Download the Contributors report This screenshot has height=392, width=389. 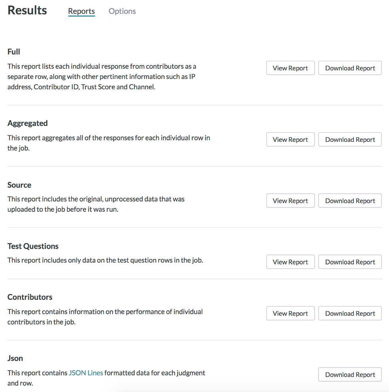pyautogui.click(x=350, y=313)
